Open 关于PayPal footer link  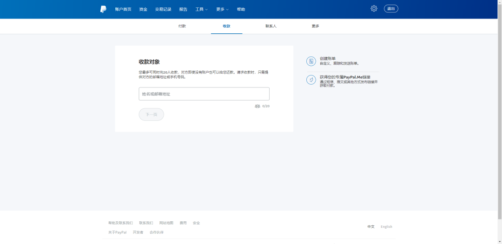point(118,232)
